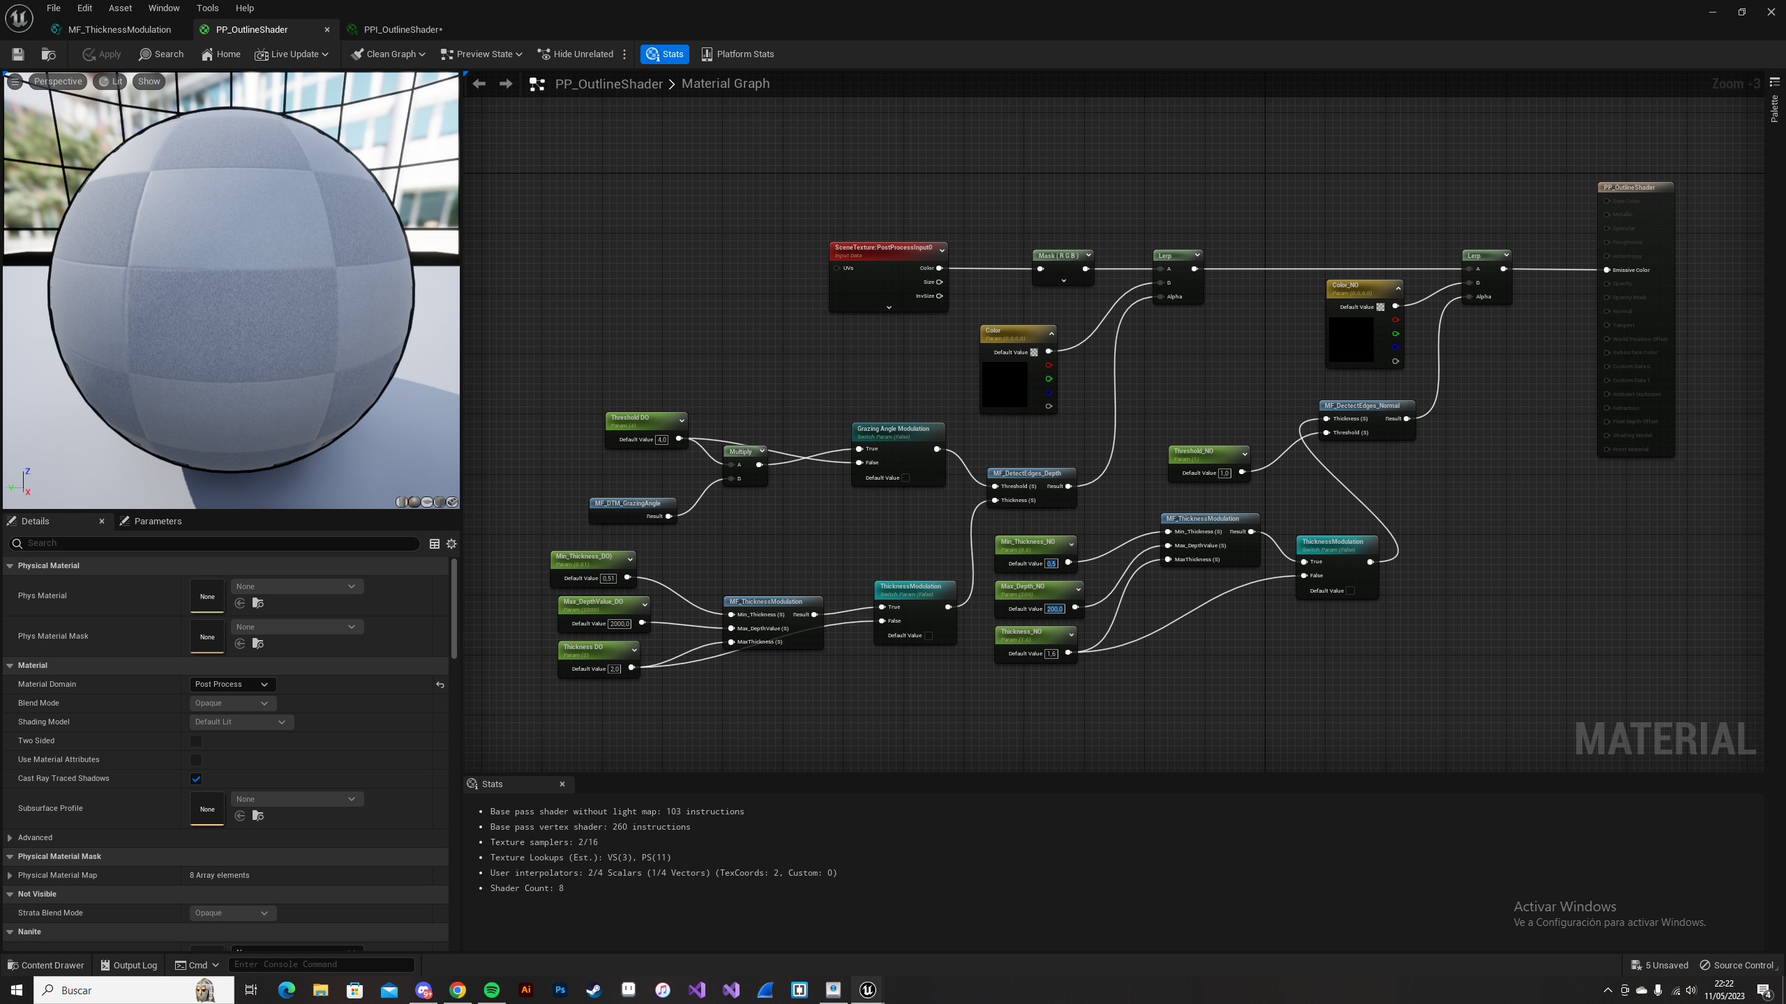Click the viewport hamburger options icon
This screenshot has width=1786, height=1004.
[x=15, y=82]
